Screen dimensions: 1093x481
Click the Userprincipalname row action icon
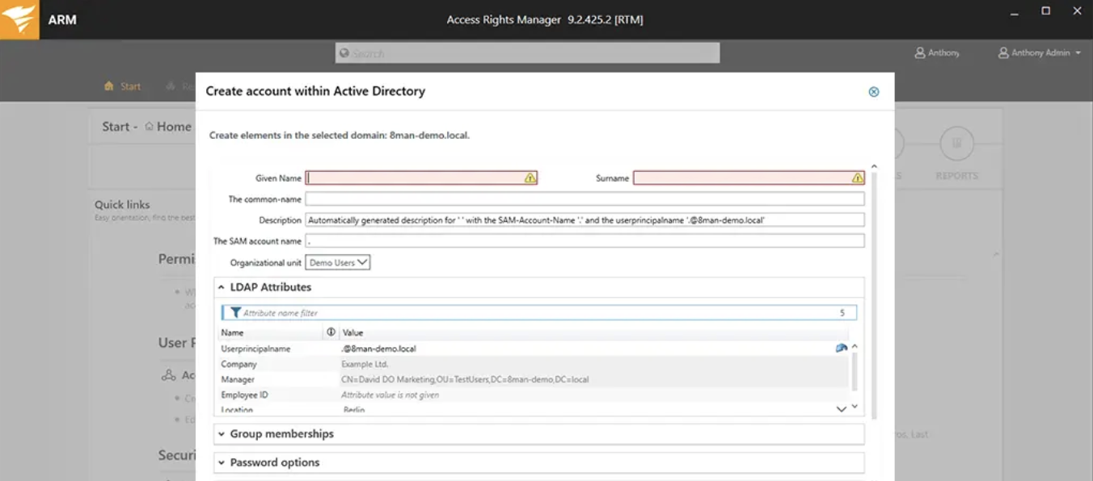[x=841, y=349]
